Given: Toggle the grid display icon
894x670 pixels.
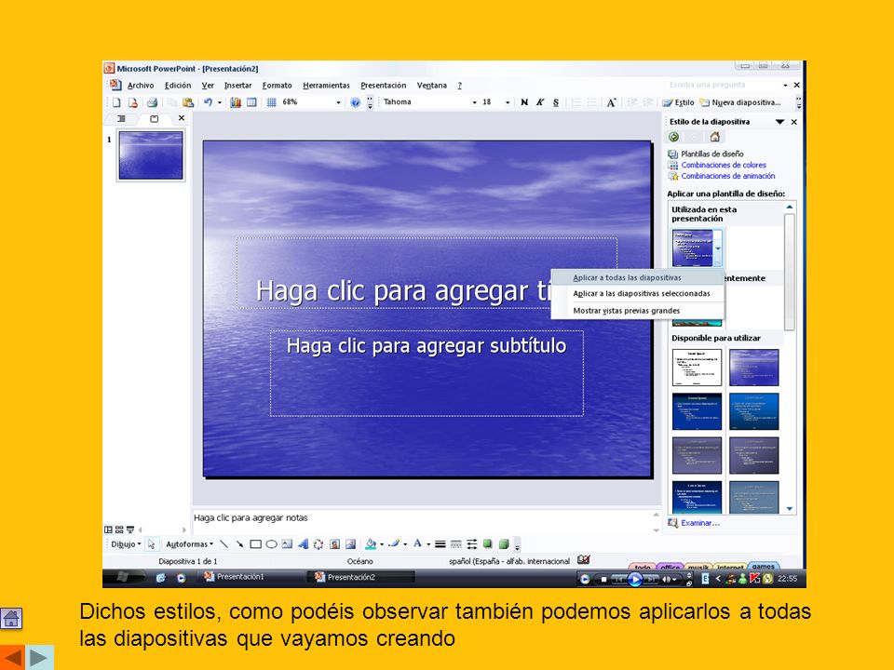Looking at the screenshot, I should (271, 102).
